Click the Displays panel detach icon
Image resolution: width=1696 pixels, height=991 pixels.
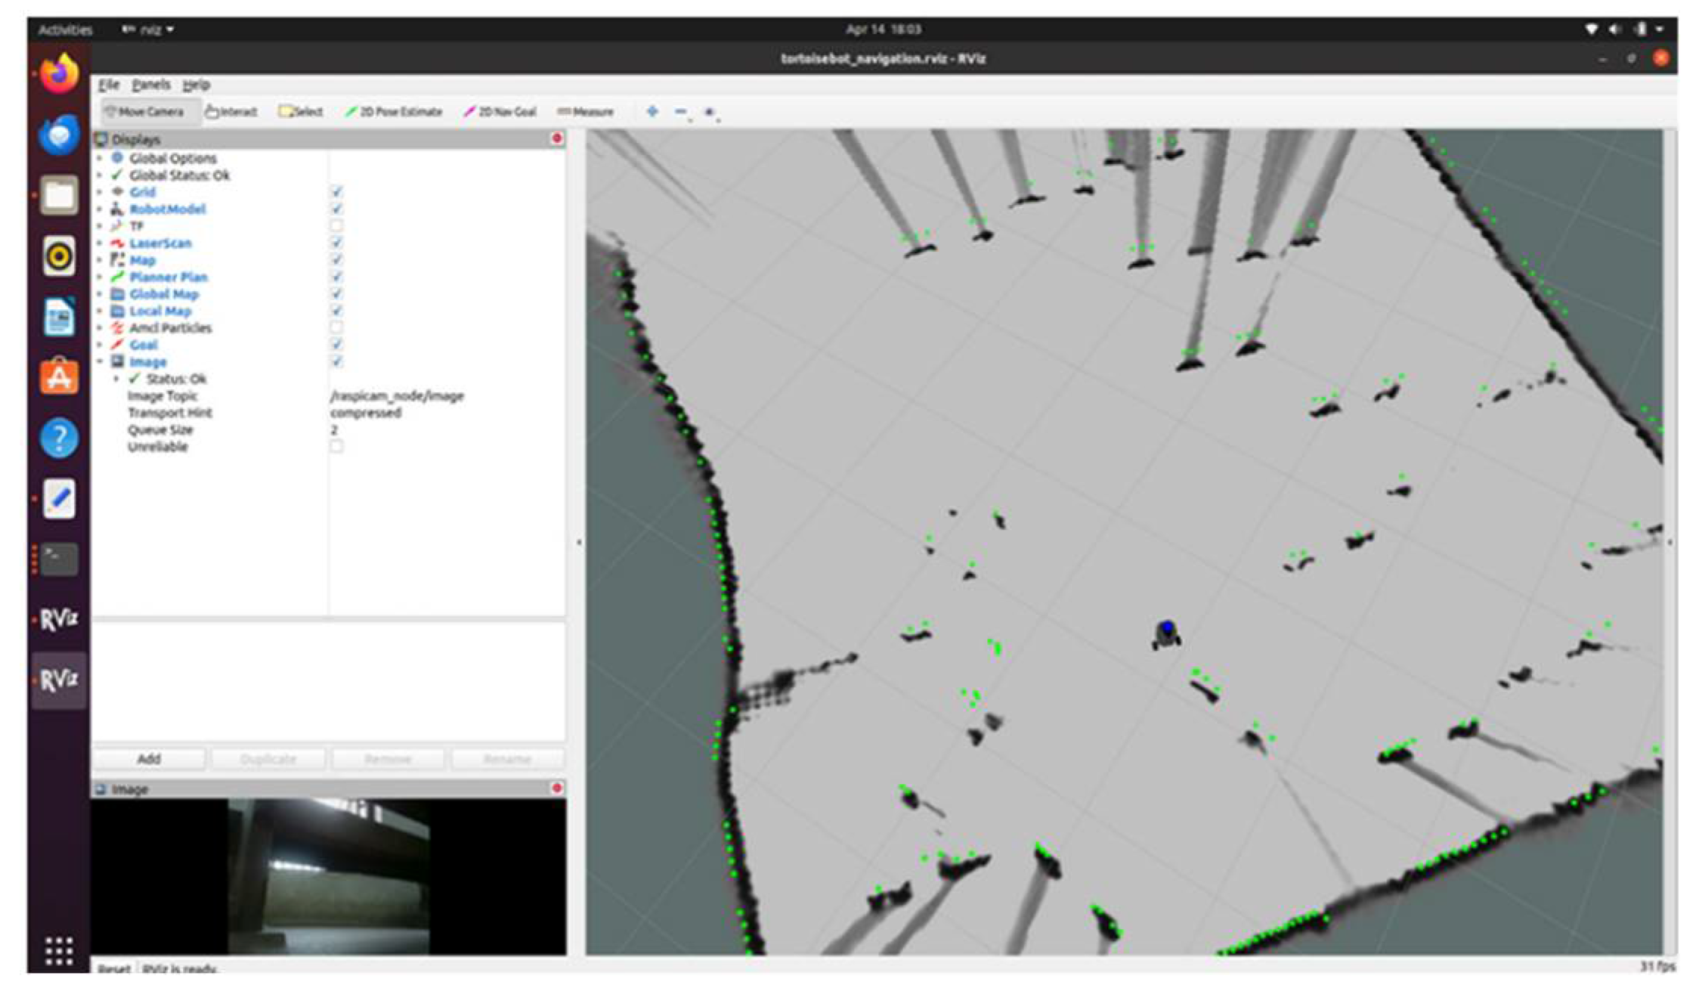558,138
